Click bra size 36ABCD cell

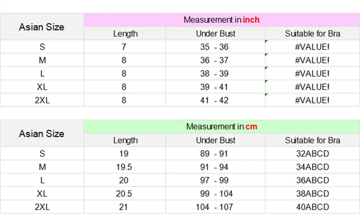point(312,180)
